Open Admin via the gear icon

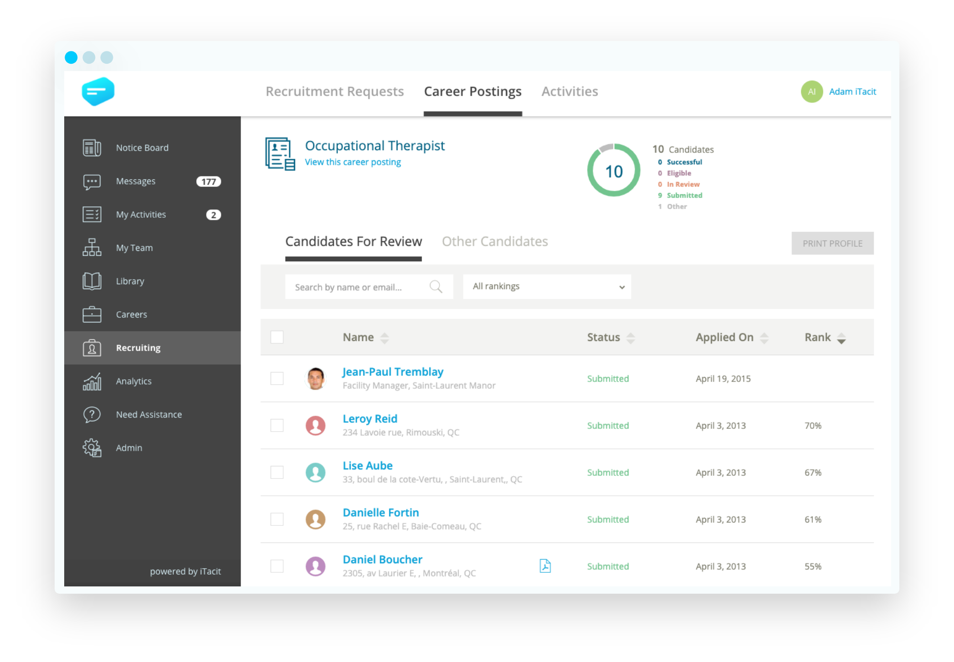[x=92, y=448]
